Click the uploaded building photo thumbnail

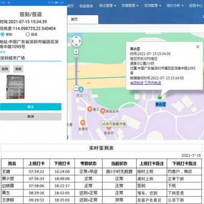tap(15, 87)
